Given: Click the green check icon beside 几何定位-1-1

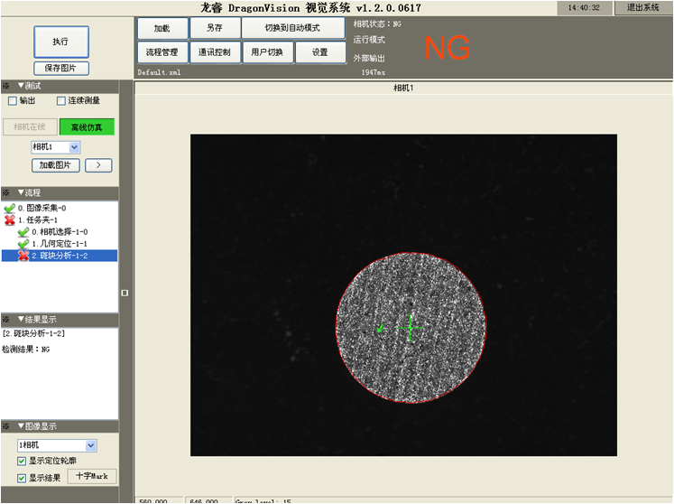Looking at the screenshot, I should click(x=23, y=244).
